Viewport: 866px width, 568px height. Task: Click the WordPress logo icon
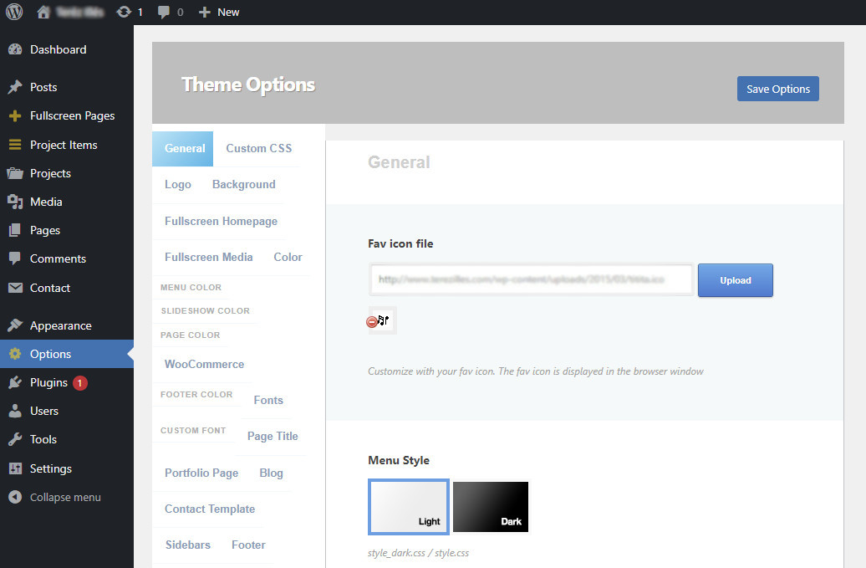pos(14,12)
